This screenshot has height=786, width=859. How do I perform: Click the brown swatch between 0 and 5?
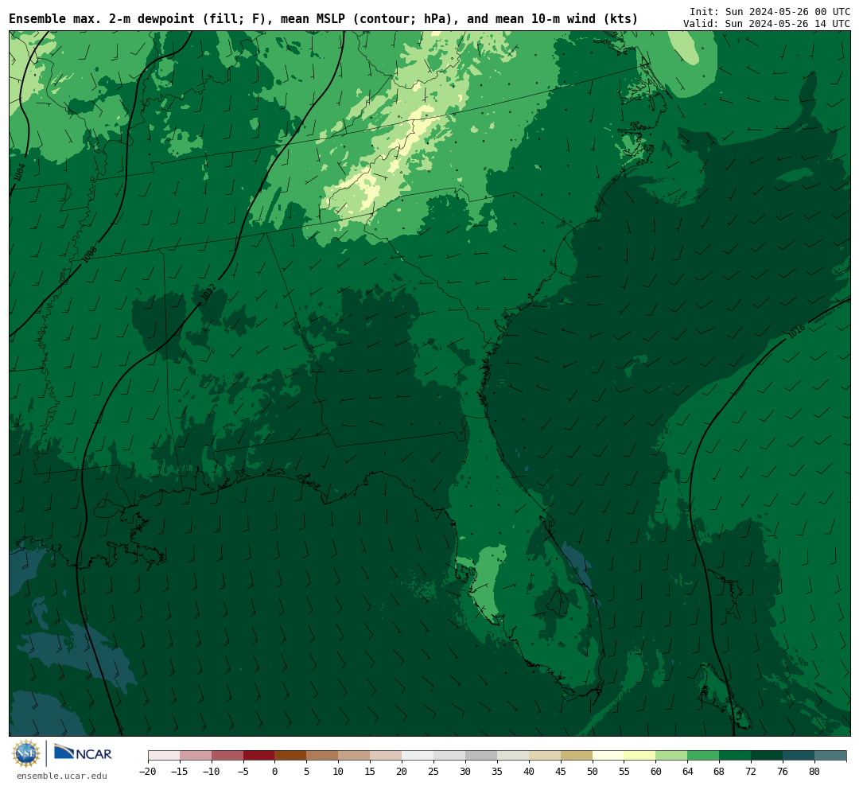tap(291, 755)
